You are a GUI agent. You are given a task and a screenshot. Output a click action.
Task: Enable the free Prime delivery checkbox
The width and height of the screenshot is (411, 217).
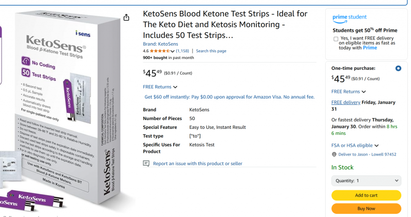click(x=335, y=39)
